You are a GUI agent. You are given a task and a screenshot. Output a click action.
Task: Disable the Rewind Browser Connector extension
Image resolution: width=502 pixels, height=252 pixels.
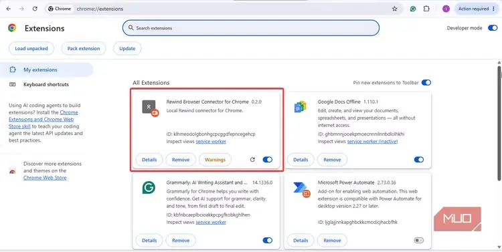pos(267,159)
